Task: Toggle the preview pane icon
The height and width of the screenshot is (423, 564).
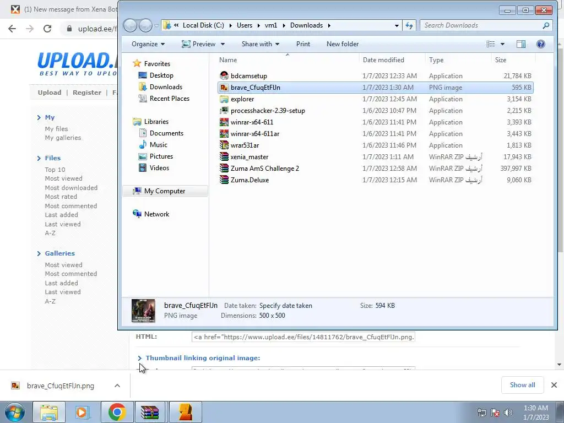Action: point(521,44)
